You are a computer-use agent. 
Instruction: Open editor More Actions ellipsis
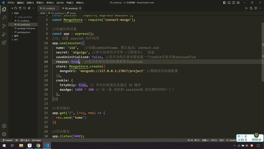[x=260, y=8]
